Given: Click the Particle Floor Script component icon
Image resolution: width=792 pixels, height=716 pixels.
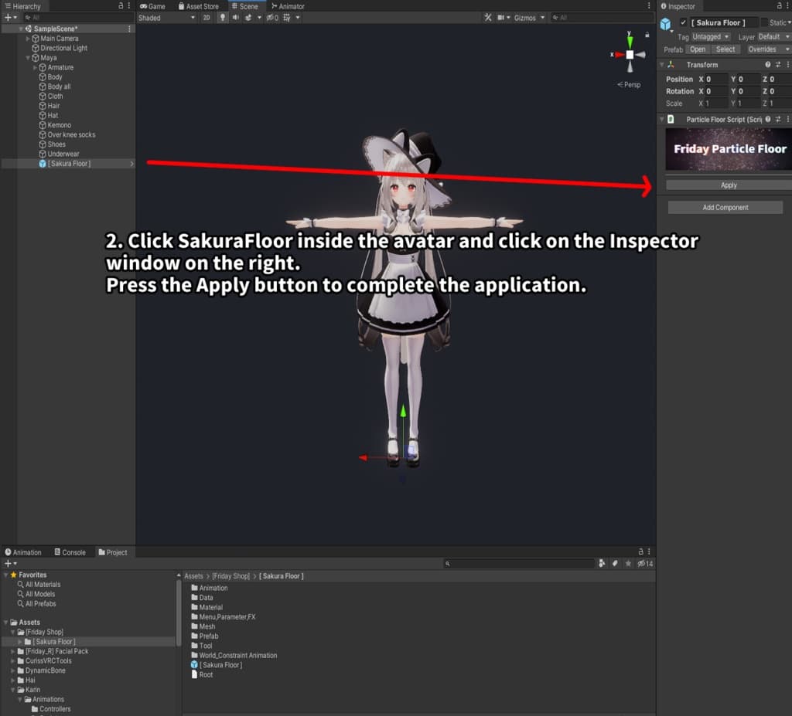Looking at the screenshot, I should (671, 120).
